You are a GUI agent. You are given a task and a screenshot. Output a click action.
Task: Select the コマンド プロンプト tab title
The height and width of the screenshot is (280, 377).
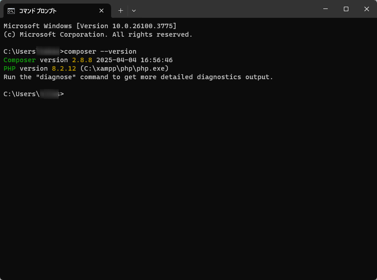tap(38, 11)
